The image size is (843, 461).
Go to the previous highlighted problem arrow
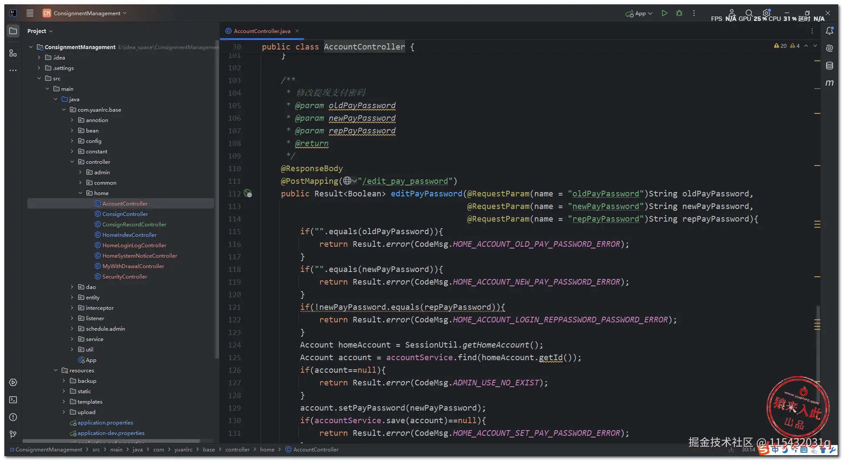pyautogui.click(x=806, y=46)
